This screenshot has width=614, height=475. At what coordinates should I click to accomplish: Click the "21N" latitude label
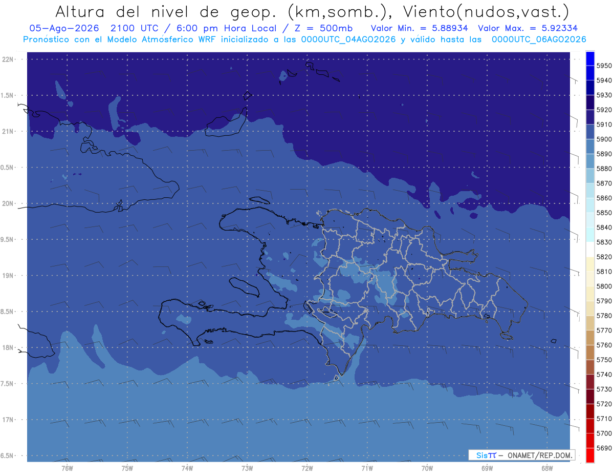pos(8,132)
